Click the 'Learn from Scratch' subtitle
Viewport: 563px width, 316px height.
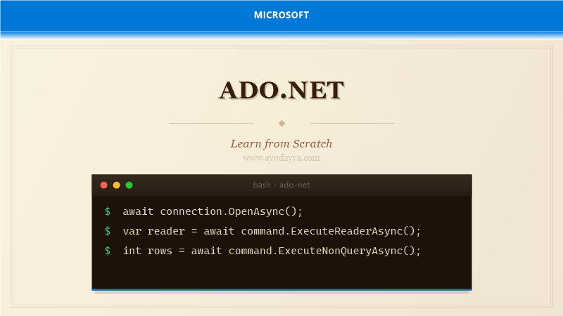click(281, 144)
